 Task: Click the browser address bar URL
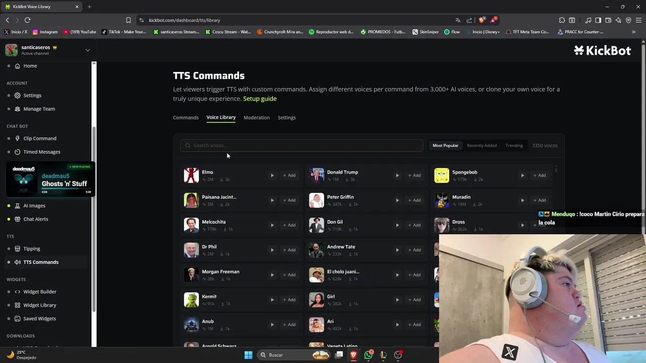point(184,20)
